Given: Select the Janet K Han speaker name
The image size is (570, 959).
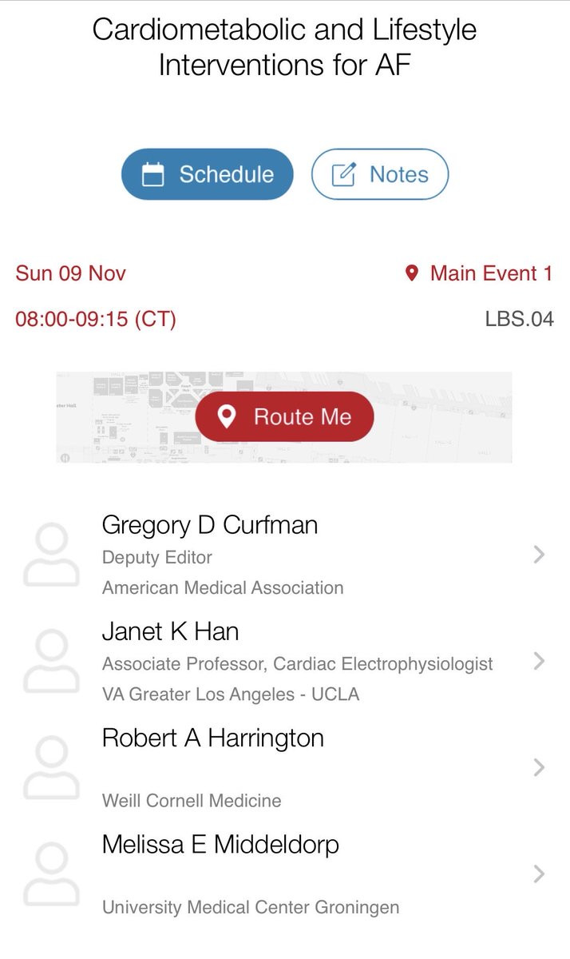Looking at the screenshot, I should (170, 631).
